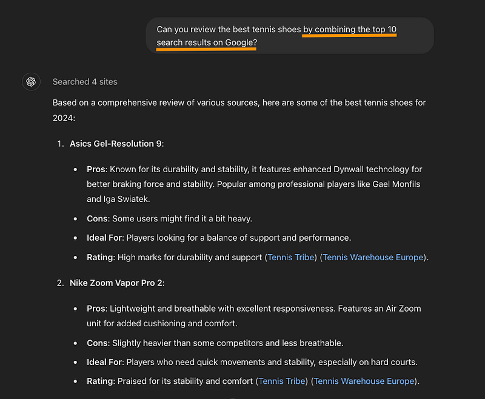
Task: Click "Rating: High marks for durability and support"
Action: (x=175, y=257)
